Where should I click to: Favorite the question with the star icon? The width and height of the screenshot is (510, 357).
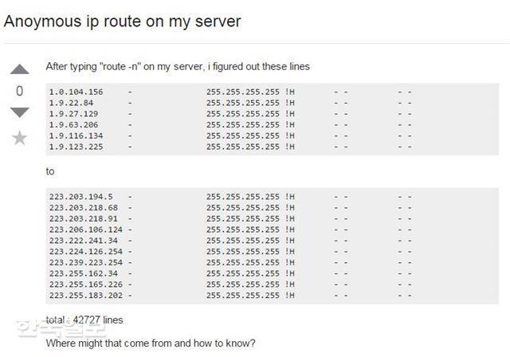(20, 138)
